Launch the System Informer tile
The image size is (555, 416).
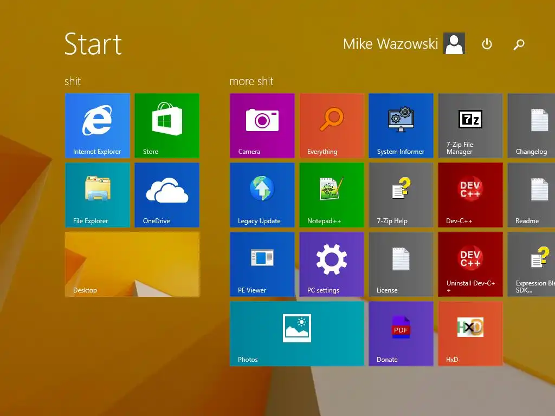point(401,126)
